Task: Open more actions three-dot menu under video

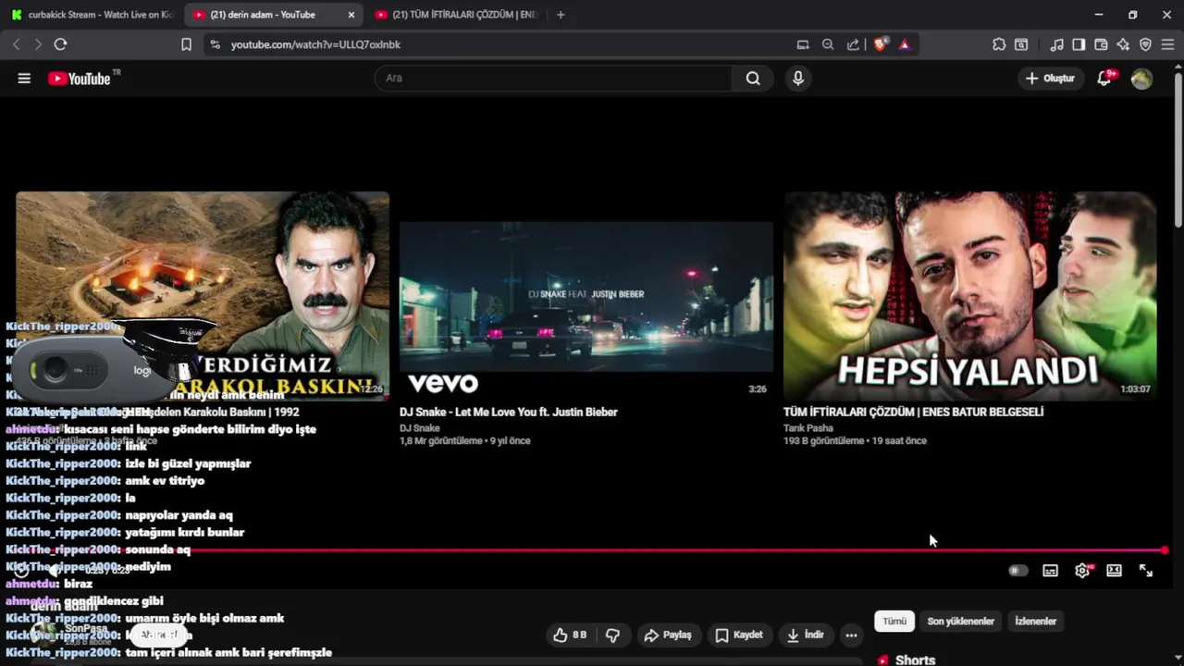Action: pyautogui.click(x=851, y=635)
